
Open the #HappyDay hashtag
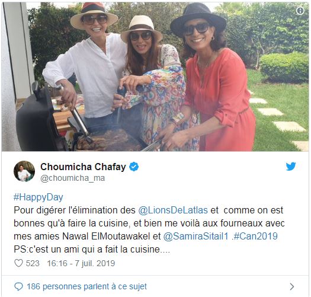click(x=39, y=197)
